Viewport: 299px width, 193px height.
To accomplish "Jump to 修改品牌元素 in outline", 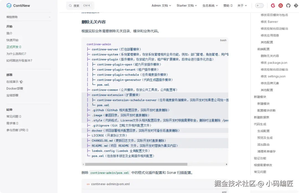I will tap(270, 83).
